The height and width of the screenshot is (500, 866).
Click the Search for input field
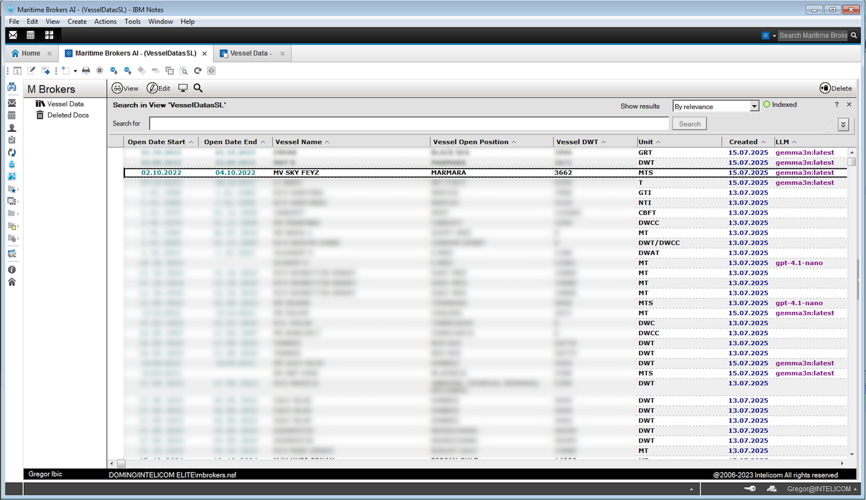click(409, 124)
